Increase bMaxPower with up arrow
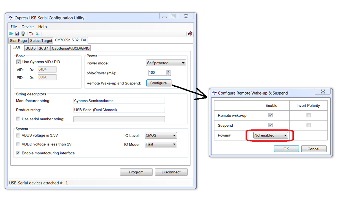Viewport: 347px width, 201px height. point(168,71)
